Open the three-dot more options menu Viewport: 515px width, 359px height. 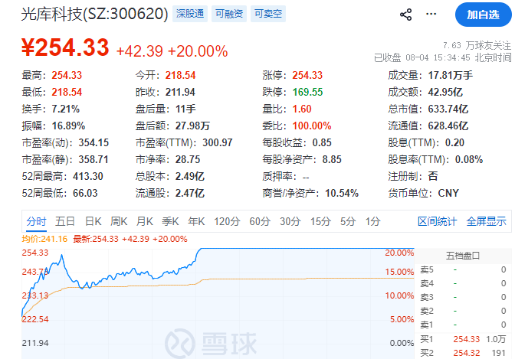pos(431,14)
